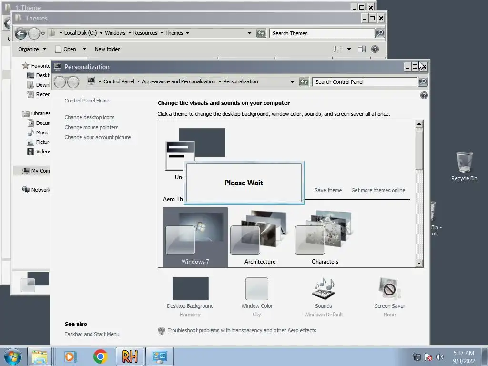Select the Characters theme thumbnail

(x=325, y=237)
